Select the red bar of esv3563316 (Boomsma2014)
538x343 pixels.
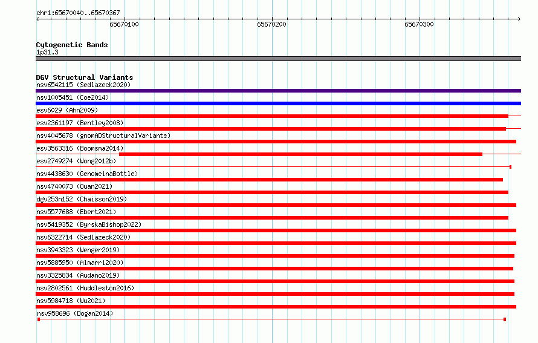click(x=300, y=154)
